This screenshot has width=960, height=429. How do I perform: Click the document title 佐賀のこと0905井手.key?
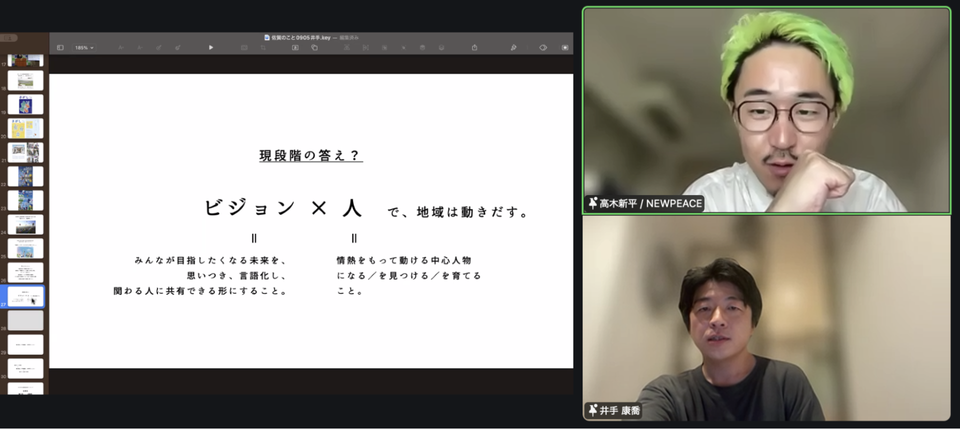[300, 37]
